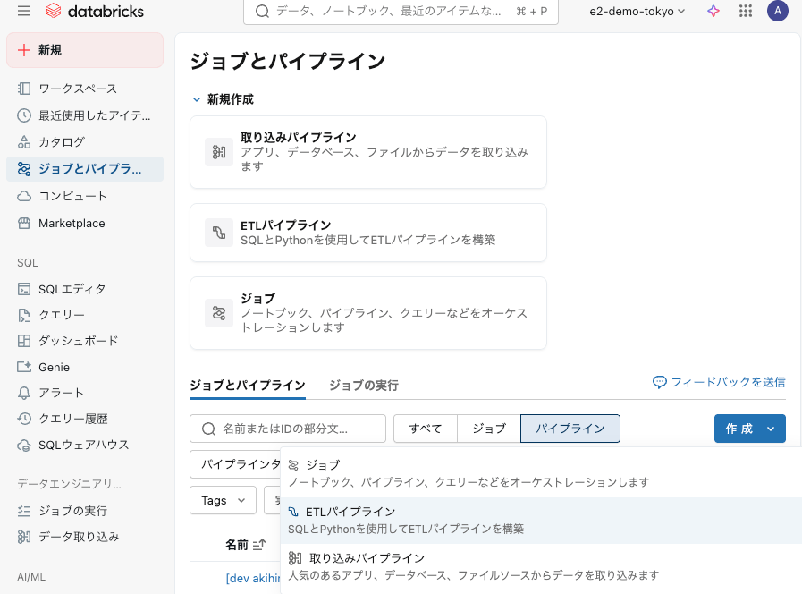This screenshot has width=802, height=594.
Task: Choose ETLパイプライン from the create menu
Action: click(x=350, y=512)
